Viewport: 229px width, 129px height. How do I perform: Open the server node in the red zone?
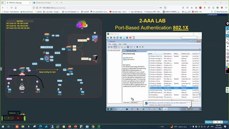pos(95,58)
